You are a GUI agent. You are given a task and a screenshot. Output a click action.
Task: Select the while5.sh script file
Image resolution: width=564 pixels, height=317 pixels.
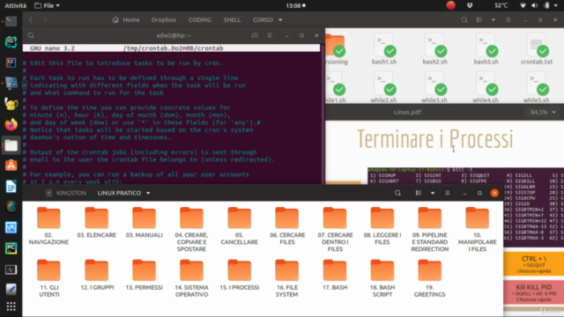tap(537, 87)
